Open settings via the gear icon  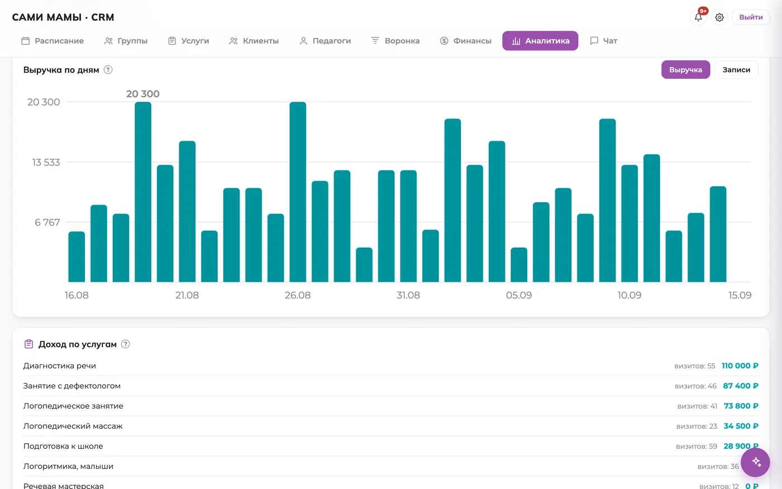click(719, 17)
